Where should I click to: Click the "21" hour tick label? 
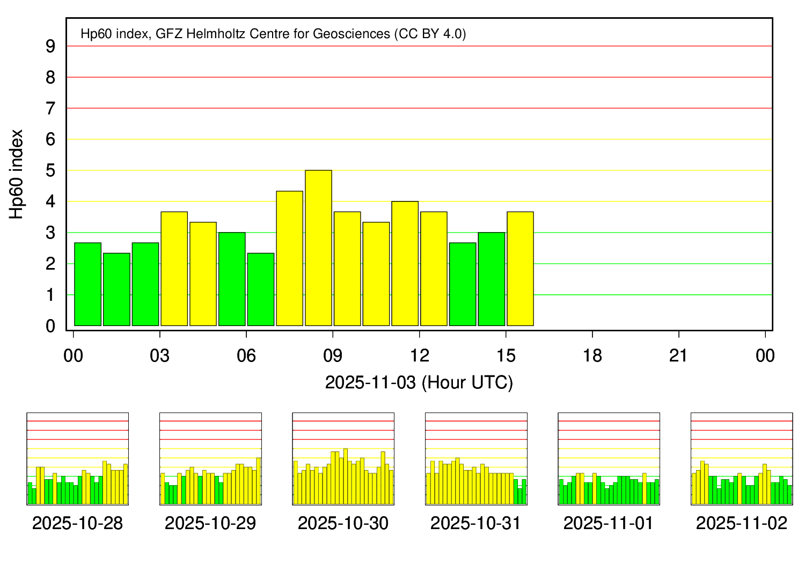[678, 356]
